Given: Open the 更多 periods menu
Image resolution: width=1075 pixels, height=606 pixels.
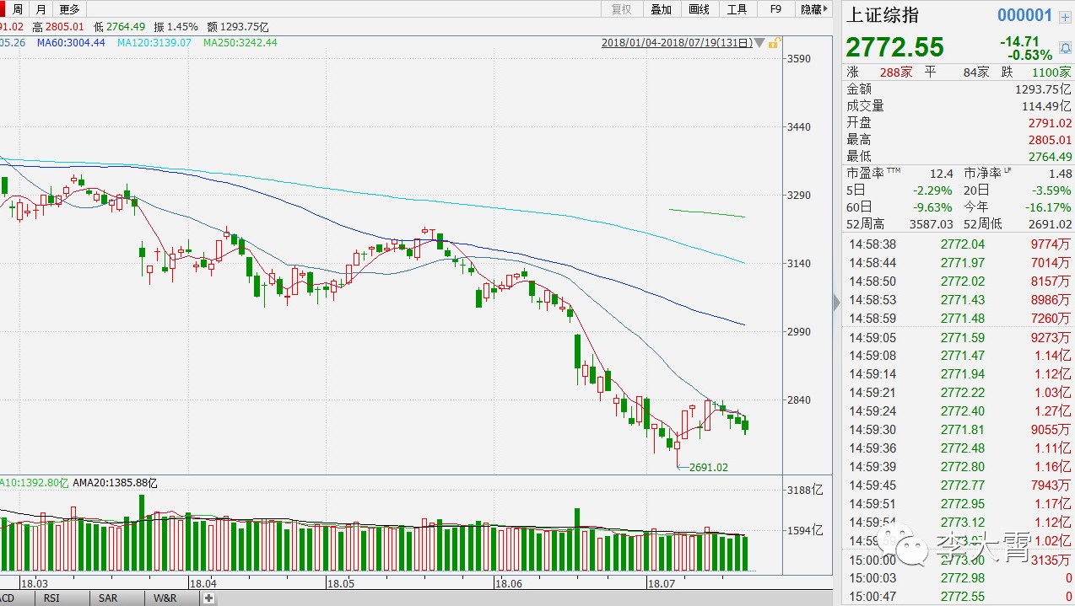Looking at the screenshot, I should (x=69, y=9).
